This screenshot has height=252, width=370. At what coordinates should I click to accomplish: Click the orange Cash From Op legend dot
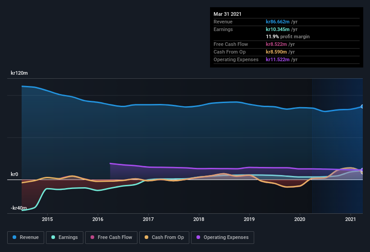[146, 237]
